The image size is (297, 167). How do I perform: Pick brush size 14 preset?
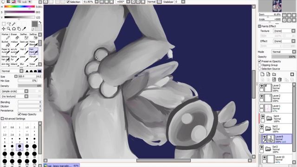tap(19, 147)
